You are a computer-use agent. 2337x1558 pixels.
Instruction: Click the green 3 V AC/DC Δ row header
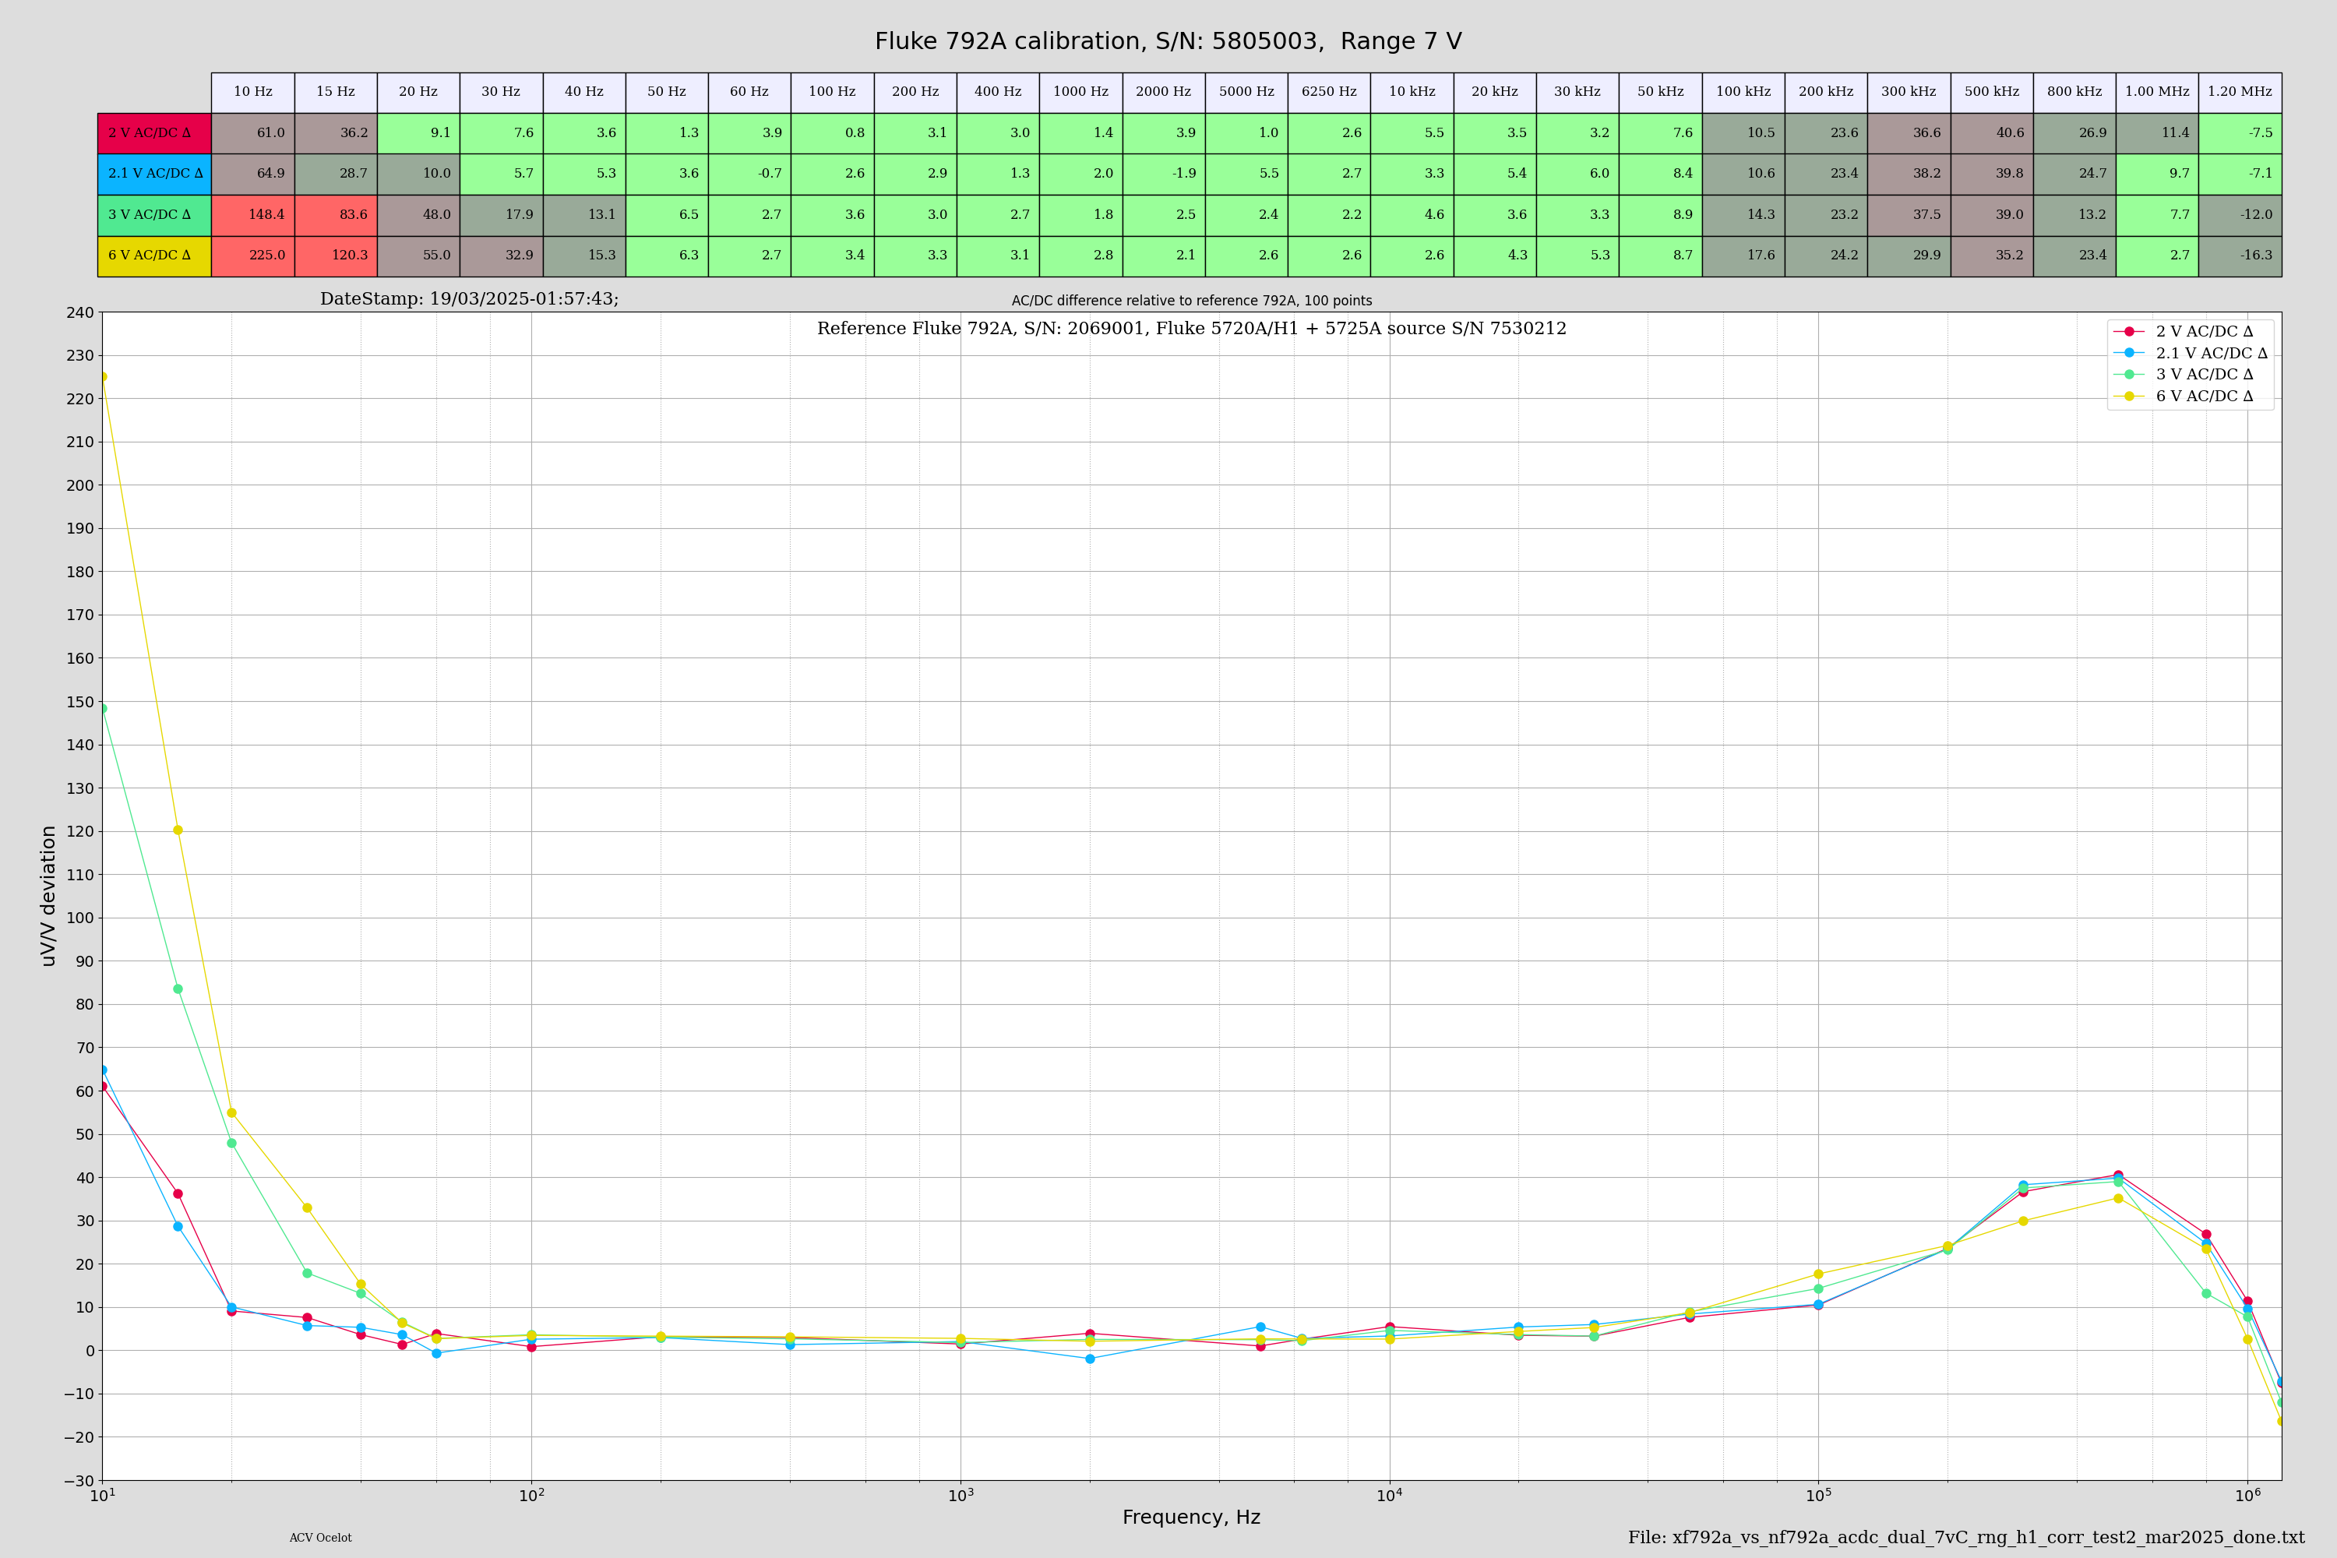pyautogui.click(x=154, y=215)
